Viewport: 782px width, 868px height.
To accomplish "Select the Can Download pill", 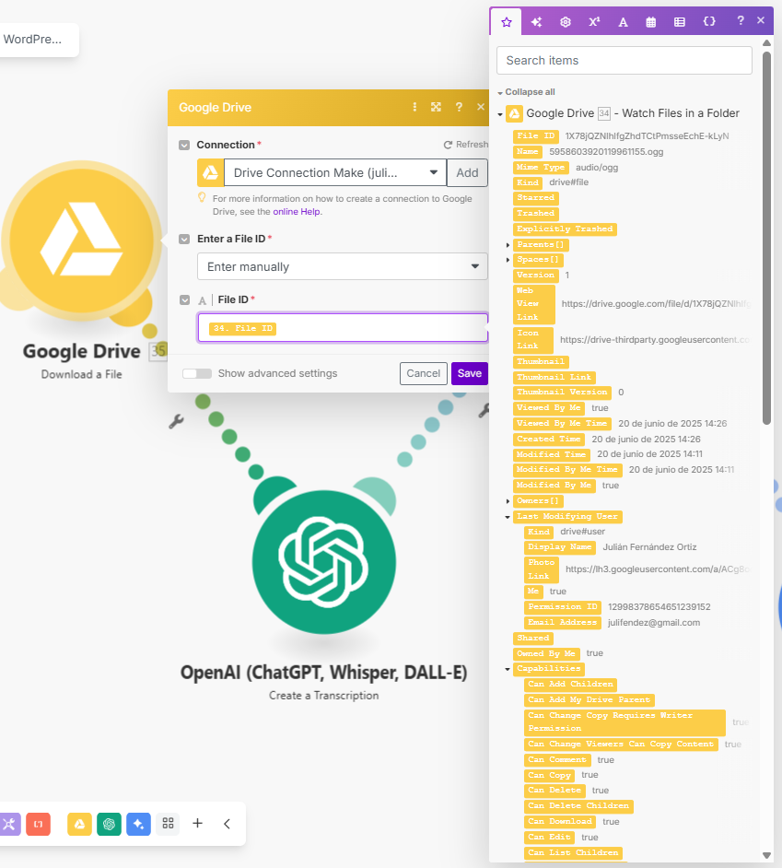I will click(x=560, y=822).
